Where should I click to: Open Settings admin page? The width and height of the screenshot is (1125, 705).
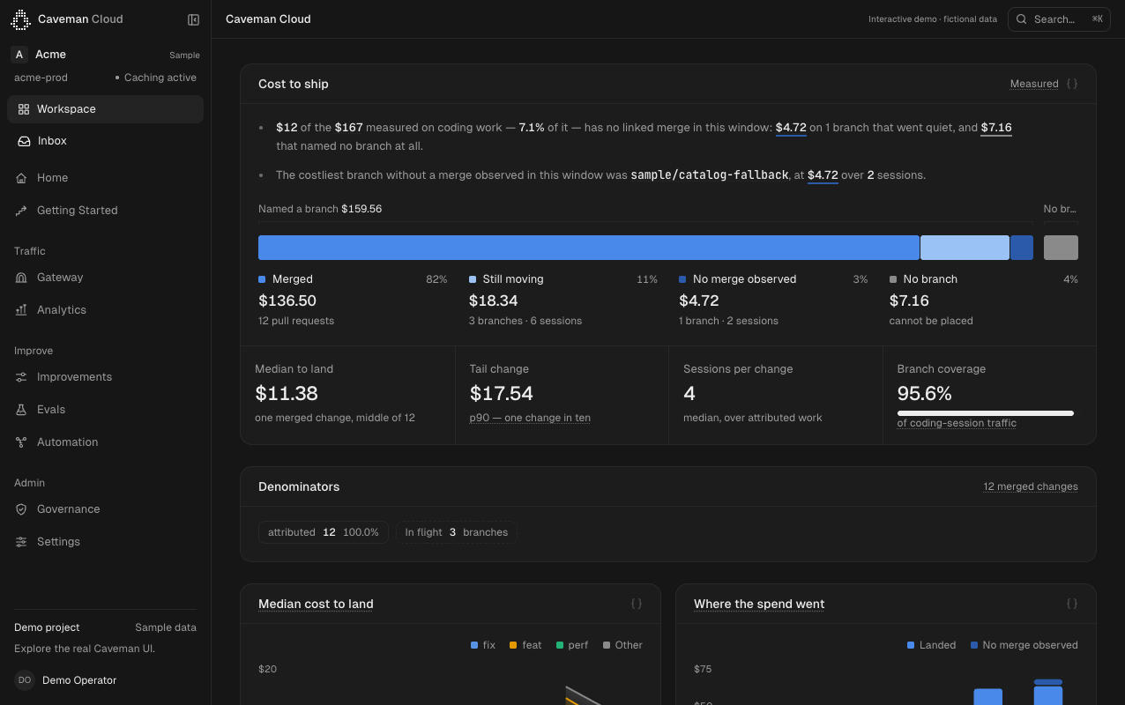click(x=106, y=542)
